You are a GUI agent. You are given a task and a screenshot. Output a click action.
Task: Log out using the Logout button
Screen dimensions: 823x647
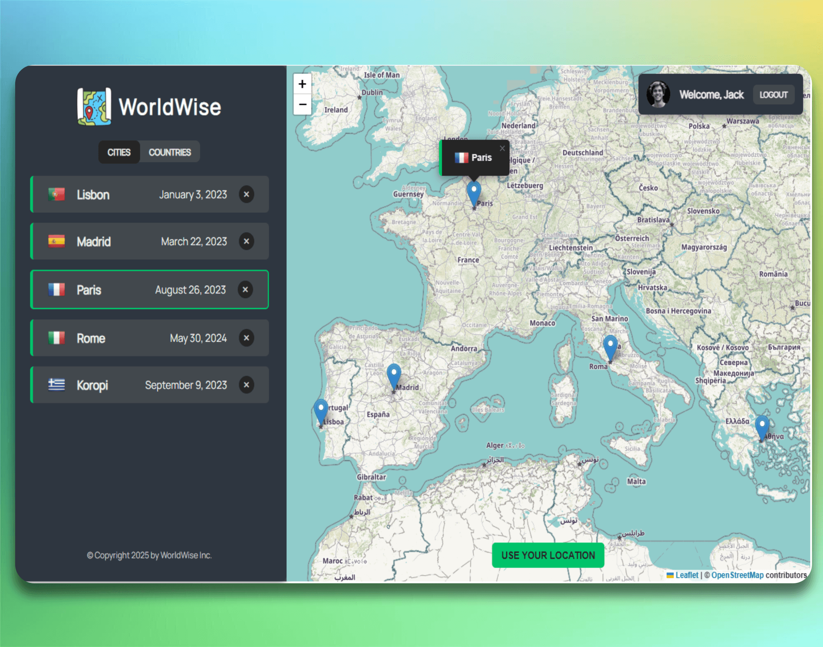[773, 94]
